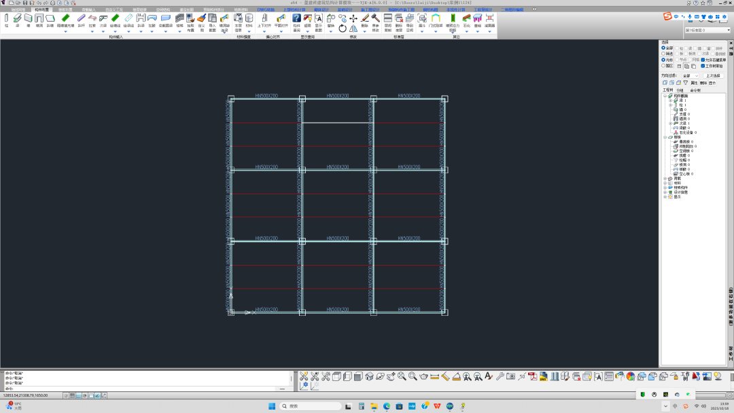Image resolution: width=734 pixels, height=413 pixels.
Task: Click the 显示截面 show section icon
Action: (x=318, y=22)
